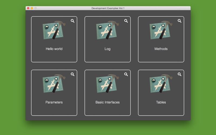This screenshot has width=216, height=135.
Task: Select the "Methods" label
Action: [161, 49]
